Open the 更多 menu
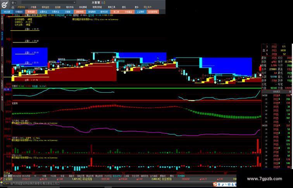 click(136, 7)
